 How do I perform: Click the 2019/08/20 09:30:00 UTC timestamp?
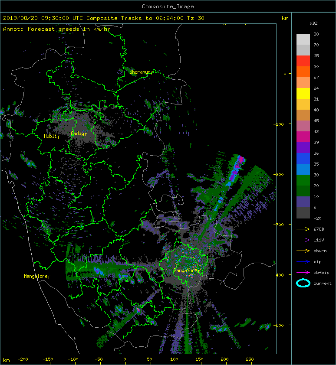[x=43, y=18]
